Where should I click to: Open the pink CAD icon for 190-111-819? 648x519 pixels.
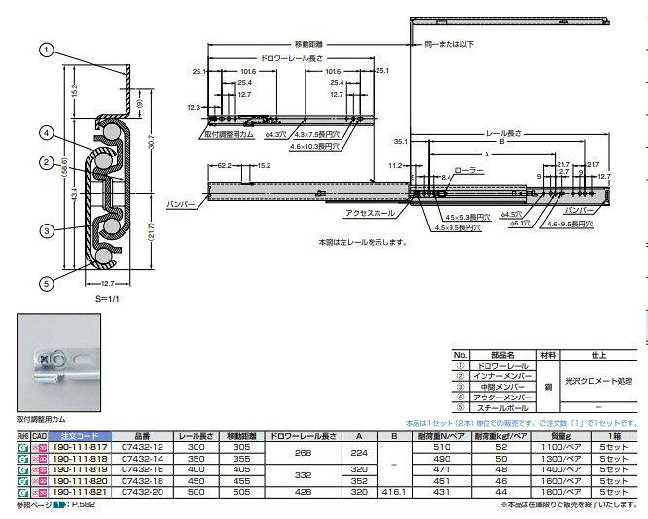point(39,469)
